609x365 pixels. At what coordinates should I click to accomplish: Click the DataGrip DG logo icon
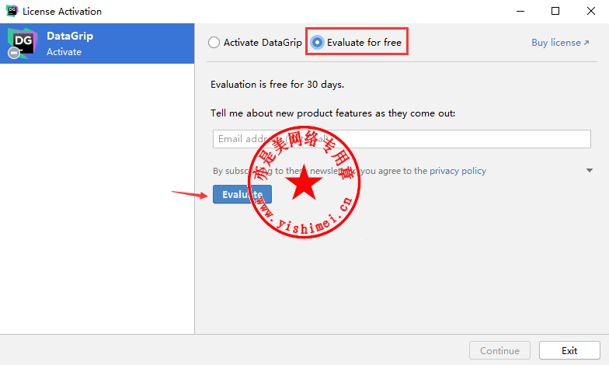pyautogui.click(x=22, y=43)
